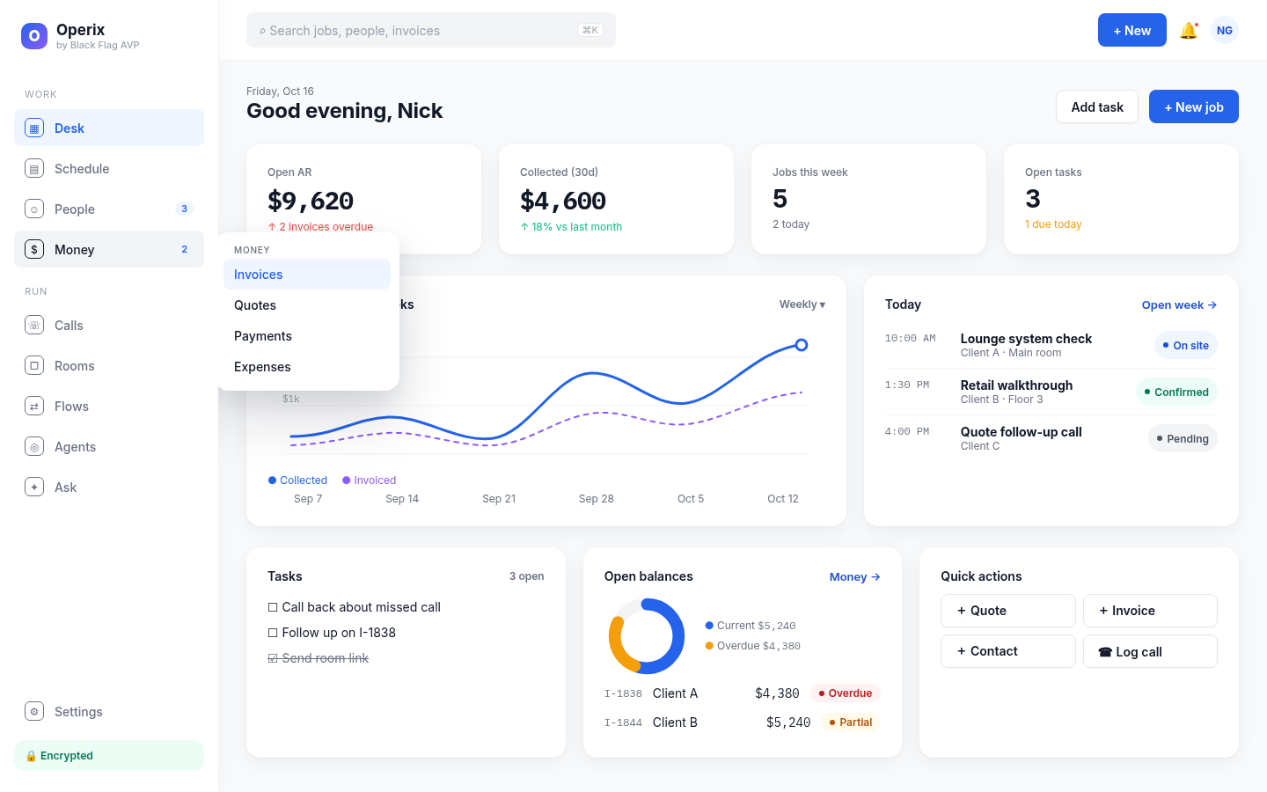
Task: Click the Ask sparkle icon
Action: (x=34, y=488)
